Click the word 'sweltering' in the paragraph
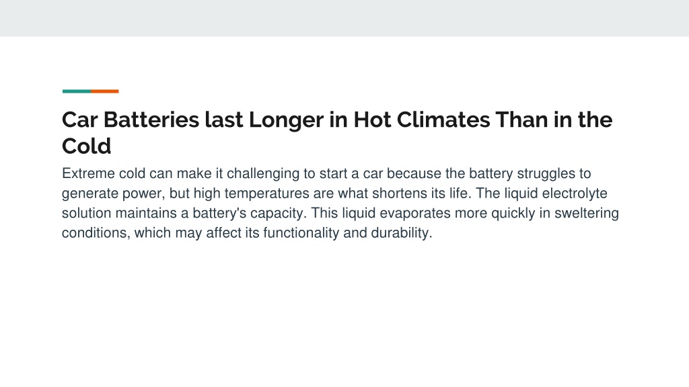This screenshot has height=387, width=689. 587,213
